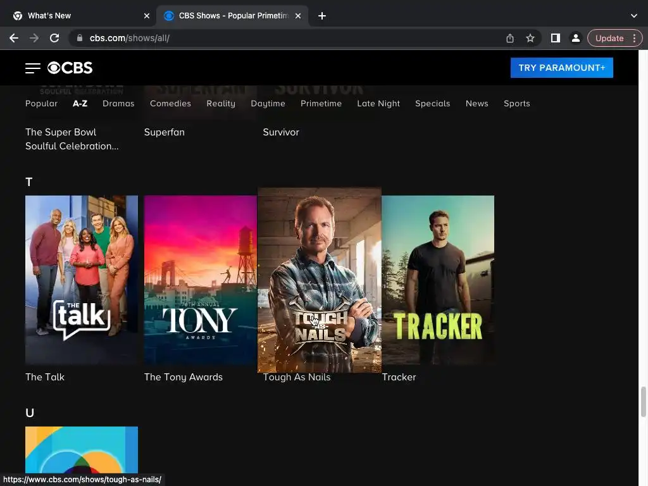Image resolution: width=648 pixels, height=486 pixels.
Task: Open The Talk poster thumbnail
Action: pyautogui.click(x=82, y=280)
